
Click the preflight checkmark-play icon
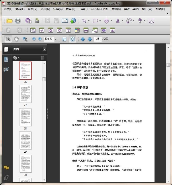(x=28, y=21)
